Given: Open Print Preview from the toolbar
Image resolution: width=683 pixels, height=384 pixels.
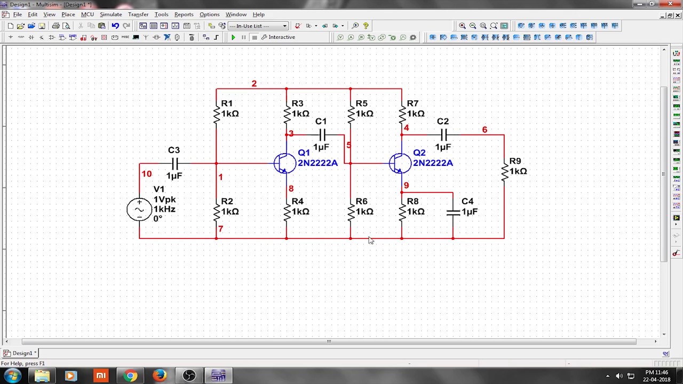Looking at the screenshot, I should (x=66, y=26).
